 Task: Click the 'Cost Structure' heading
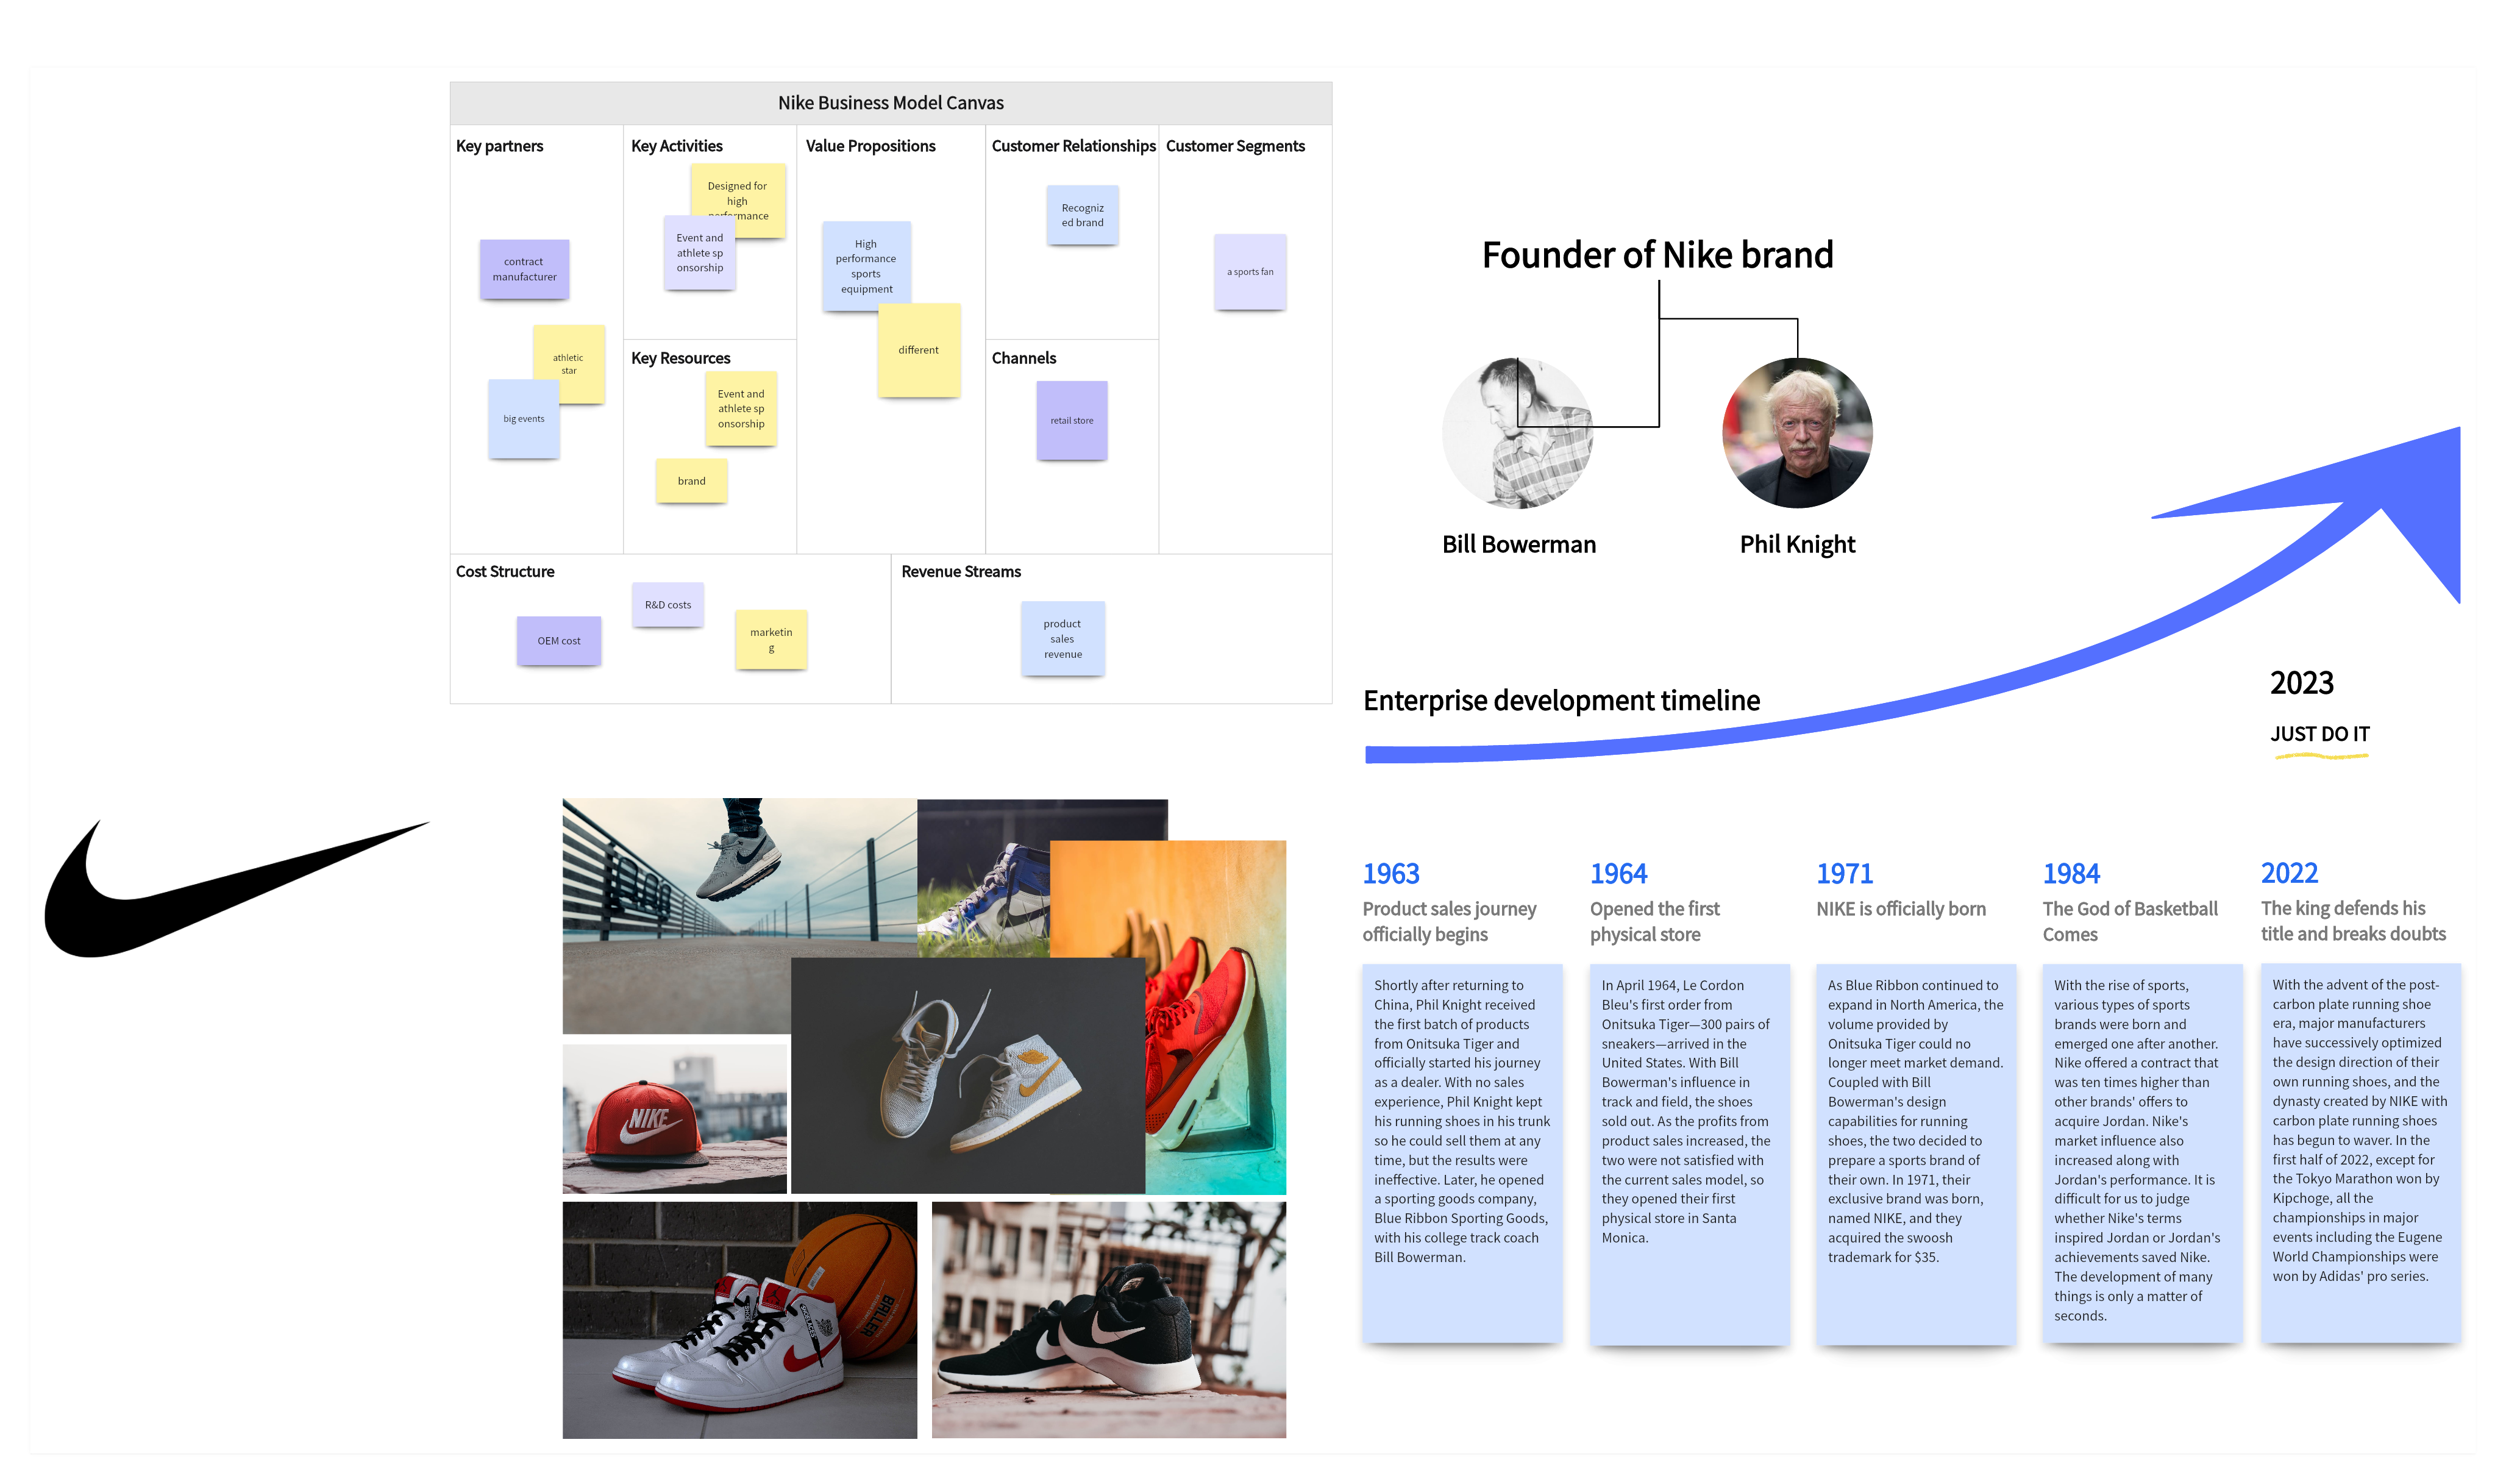(x=505, y=572)
